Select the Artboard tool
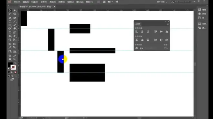Screen dimensions: 213x119 [x=10, y=55]
